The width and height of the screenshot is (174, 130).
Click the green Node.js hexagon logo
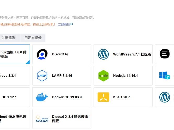pyautogui.click(x=103, y=76)
